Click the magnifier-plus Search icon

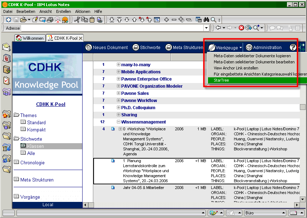point(256,28)
